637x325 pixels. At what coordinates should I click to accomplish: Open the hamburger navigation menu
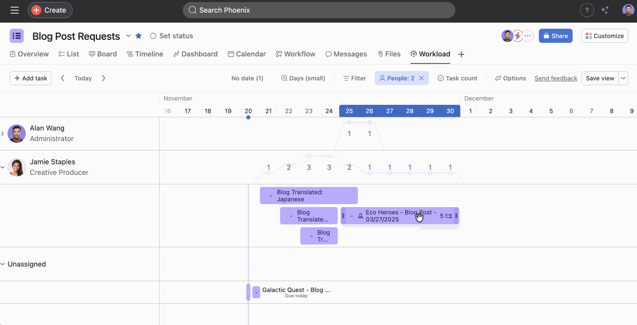(x=14, y=10)
